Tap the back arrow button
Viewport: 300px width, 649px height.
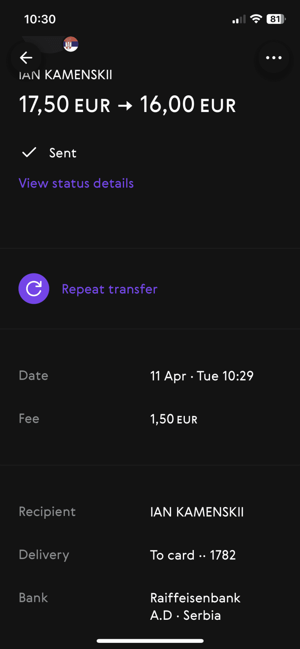click(26, 58)
